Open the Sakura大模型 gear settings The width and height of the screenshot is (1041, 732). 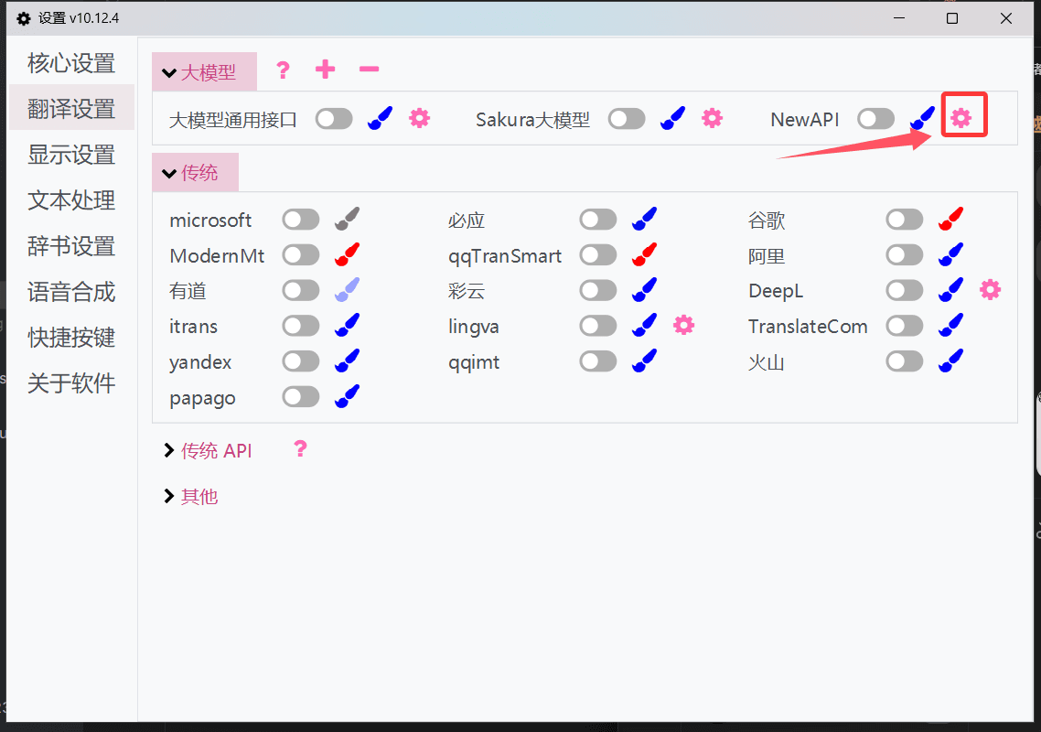coord(713,117)
